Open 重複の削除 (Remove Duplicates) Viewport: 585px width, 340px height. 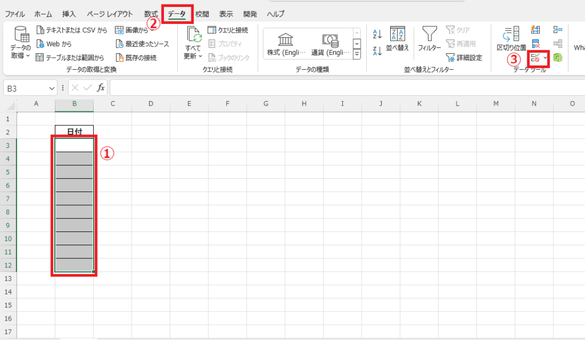click(x=534, y=43)
